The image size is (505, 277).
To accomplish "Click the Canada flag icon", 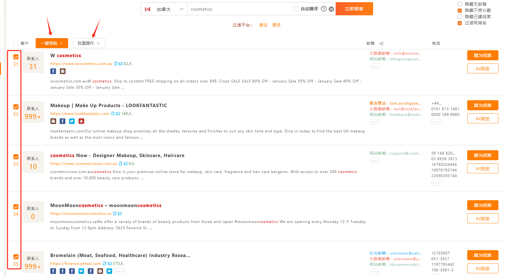I will pyautogui.click(x=147, y=9).
